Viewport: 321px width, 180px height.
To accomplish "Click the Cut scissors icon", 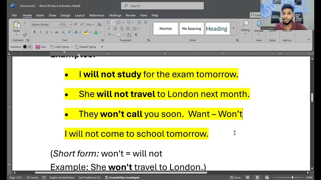I will coord(25,23).
